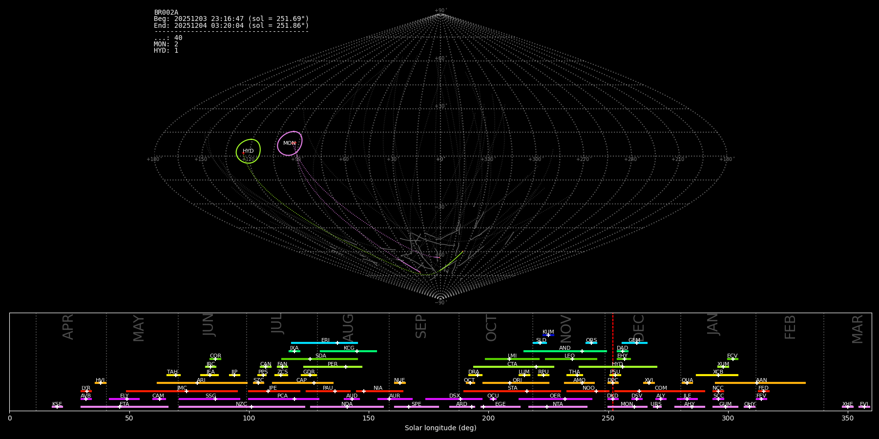The image size is (879, 439).
Task: Click the EHY shower label
Action: [623, 356]
